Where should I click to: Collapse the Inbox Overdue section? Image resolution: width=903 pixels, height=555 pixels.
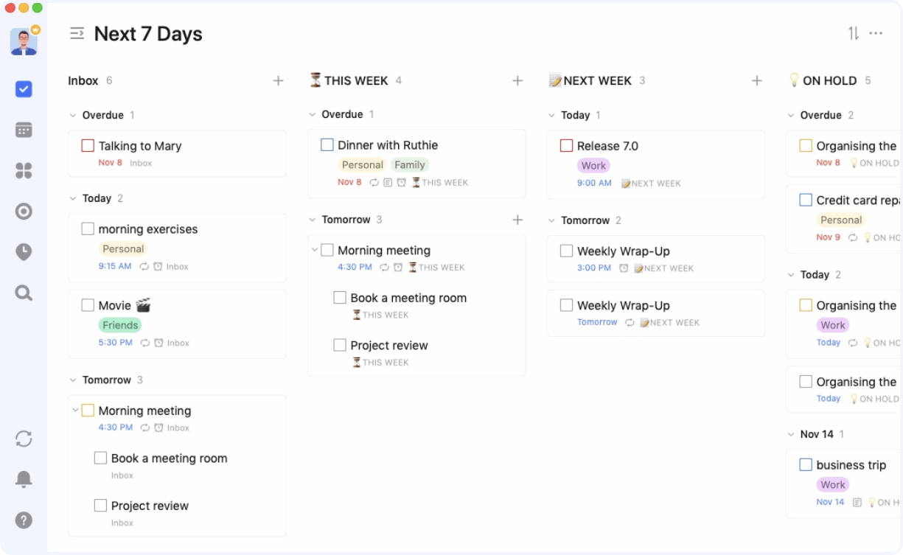click(72, 115)
